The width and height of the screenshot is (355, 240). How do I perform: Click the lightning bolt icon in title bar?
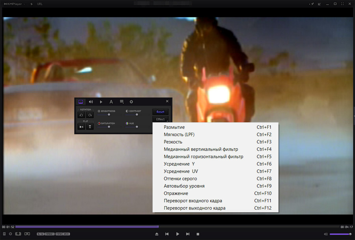pyautogui.click(x=32, y=4)
